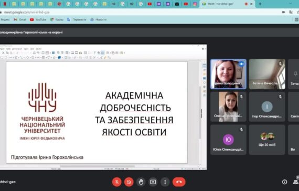Click the shared presentation horizontal scrollbar

[x=97, y=166]
